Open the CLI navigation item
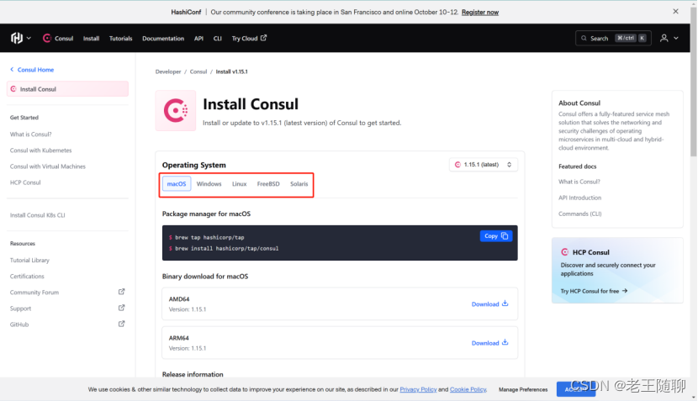 coord(217,39)
